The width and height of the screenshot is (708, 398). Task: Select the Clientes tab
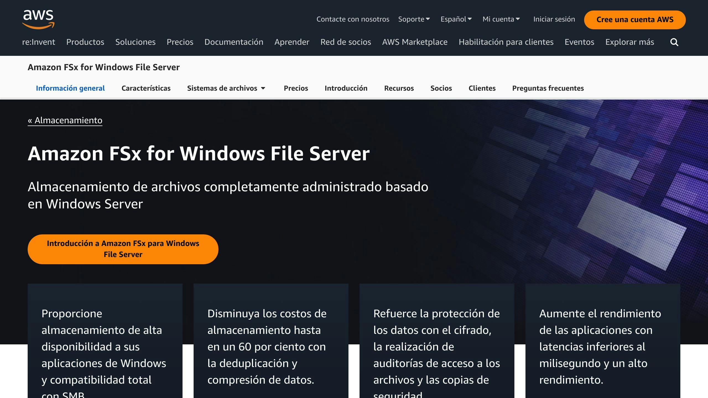click(x=482, y=88)
